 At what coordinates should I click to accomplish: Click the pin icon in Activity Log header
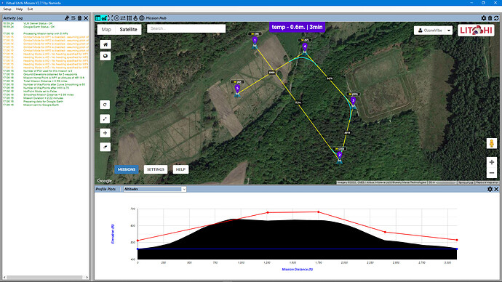click(67, 18)
